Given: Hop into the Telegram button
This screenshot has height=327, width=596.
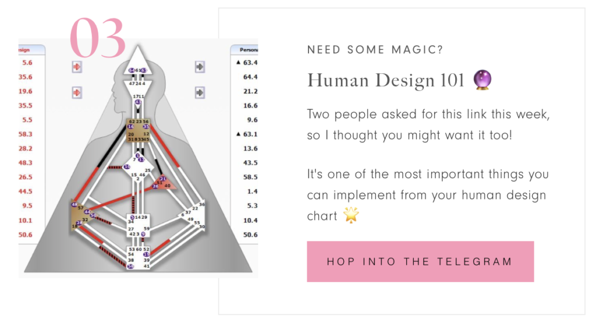Looking at the screenshot, I should coord(420,262).
